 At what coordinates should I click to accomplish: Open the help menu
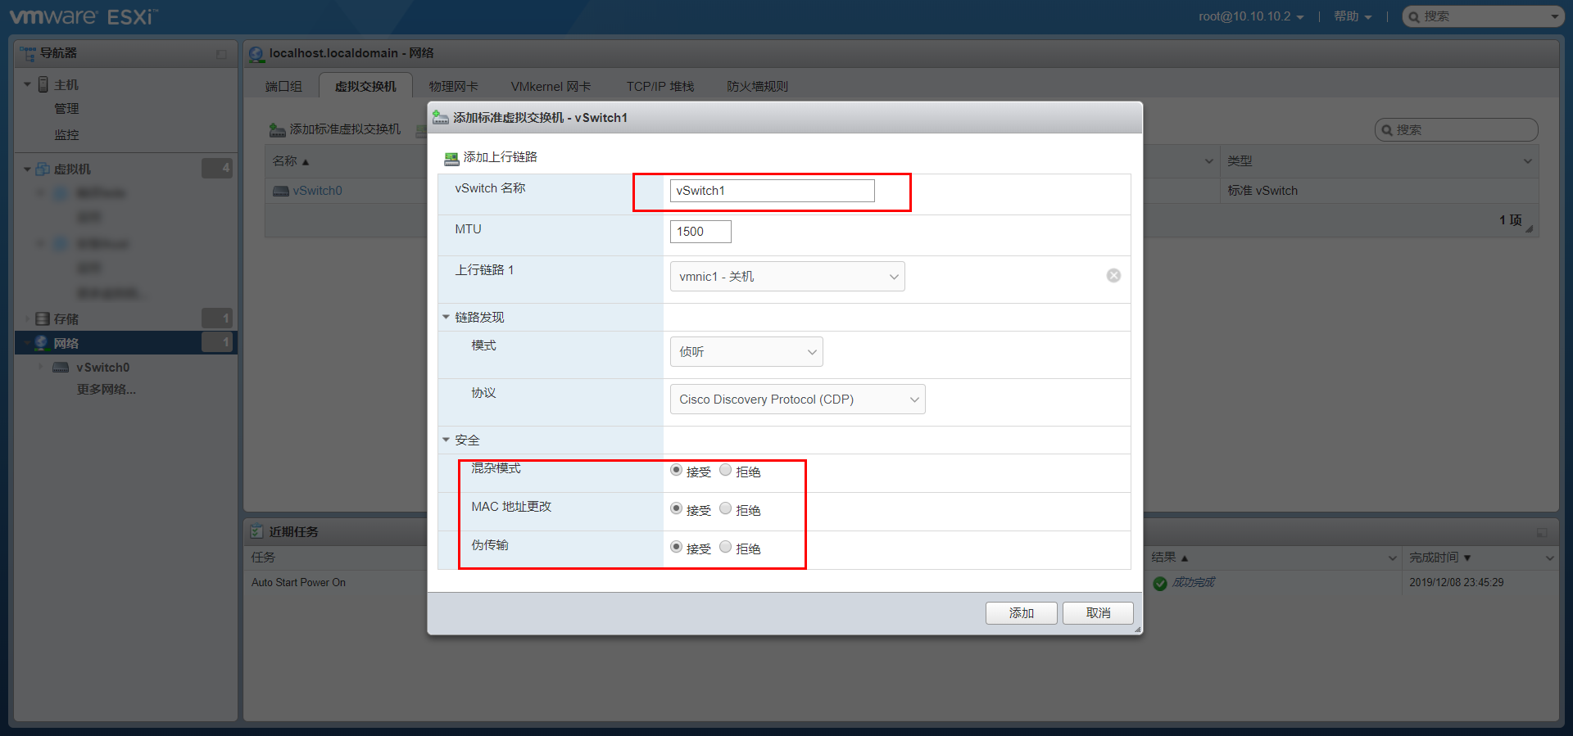coord(1352,16)
